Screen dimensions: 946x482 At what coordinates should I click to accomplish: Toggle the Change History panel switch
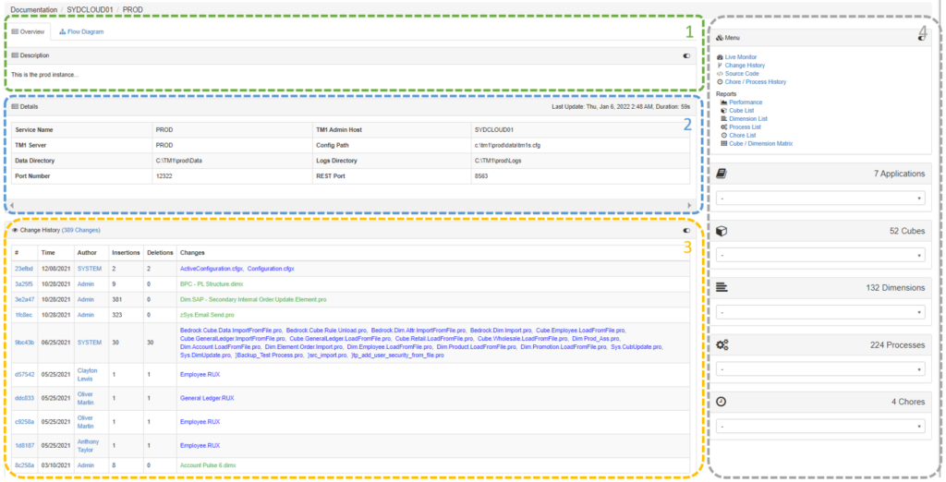click(686, 231)
